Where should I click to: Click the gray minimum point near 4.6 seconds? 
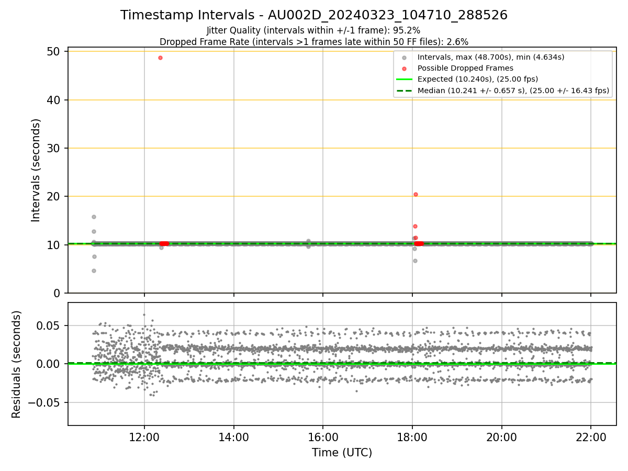[94, 271]
